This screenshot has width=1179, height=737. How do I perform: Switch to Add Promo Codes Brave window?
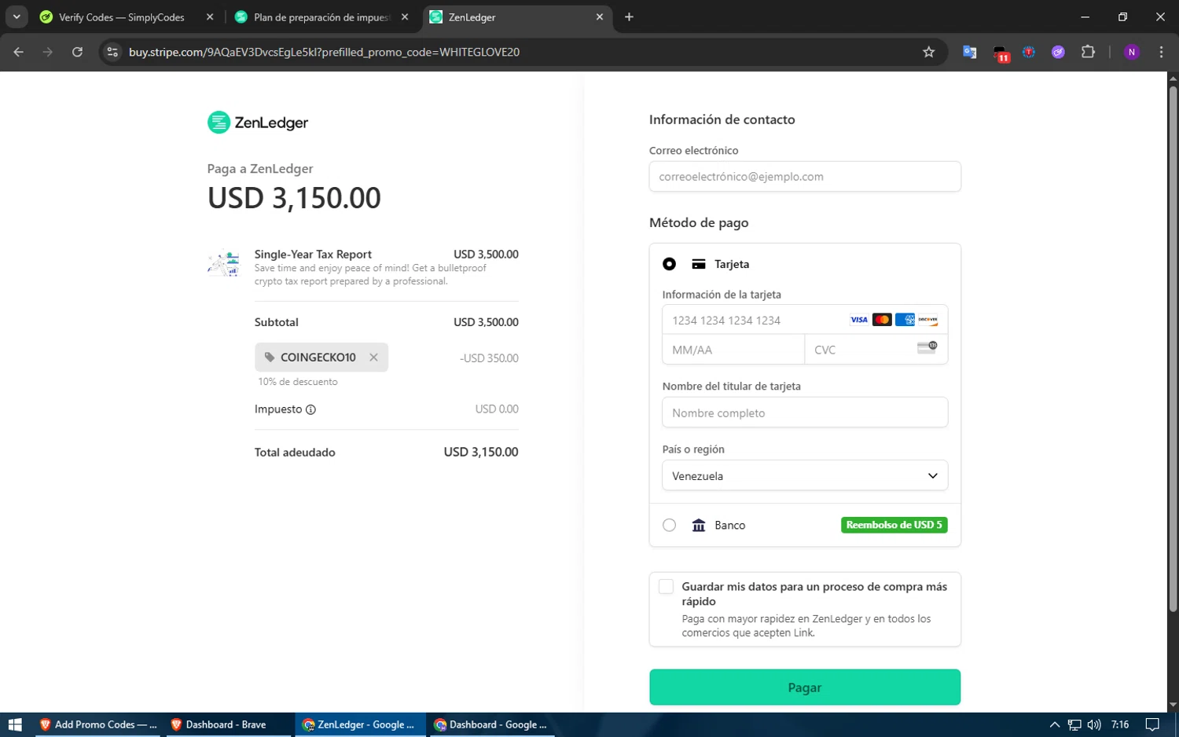pos(98,724)
